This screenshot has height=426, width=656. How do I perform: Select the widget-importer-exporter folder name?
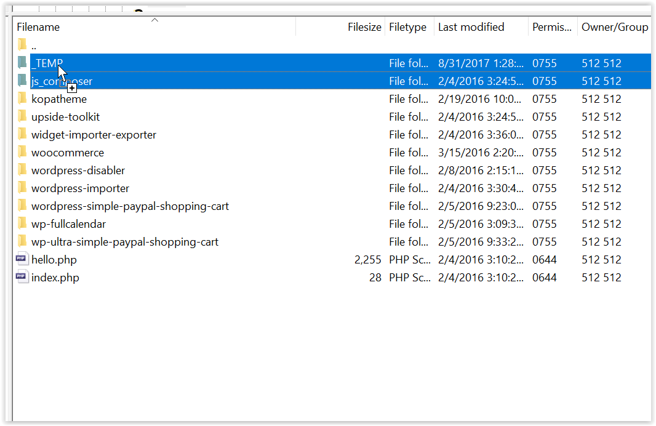[94, 135]
